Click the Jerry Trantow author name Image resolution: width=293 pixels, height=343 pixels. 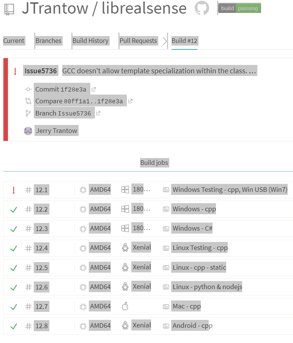click(56, 130)
